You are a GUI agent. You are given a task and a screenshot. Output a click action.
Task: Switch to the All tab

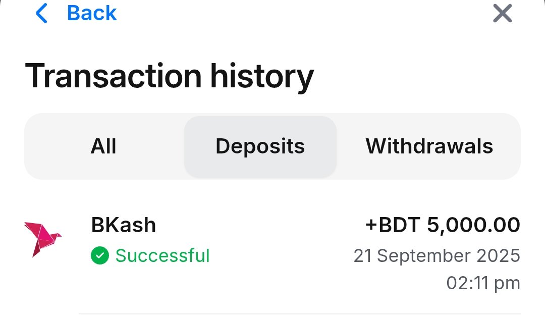click(103, 146)
